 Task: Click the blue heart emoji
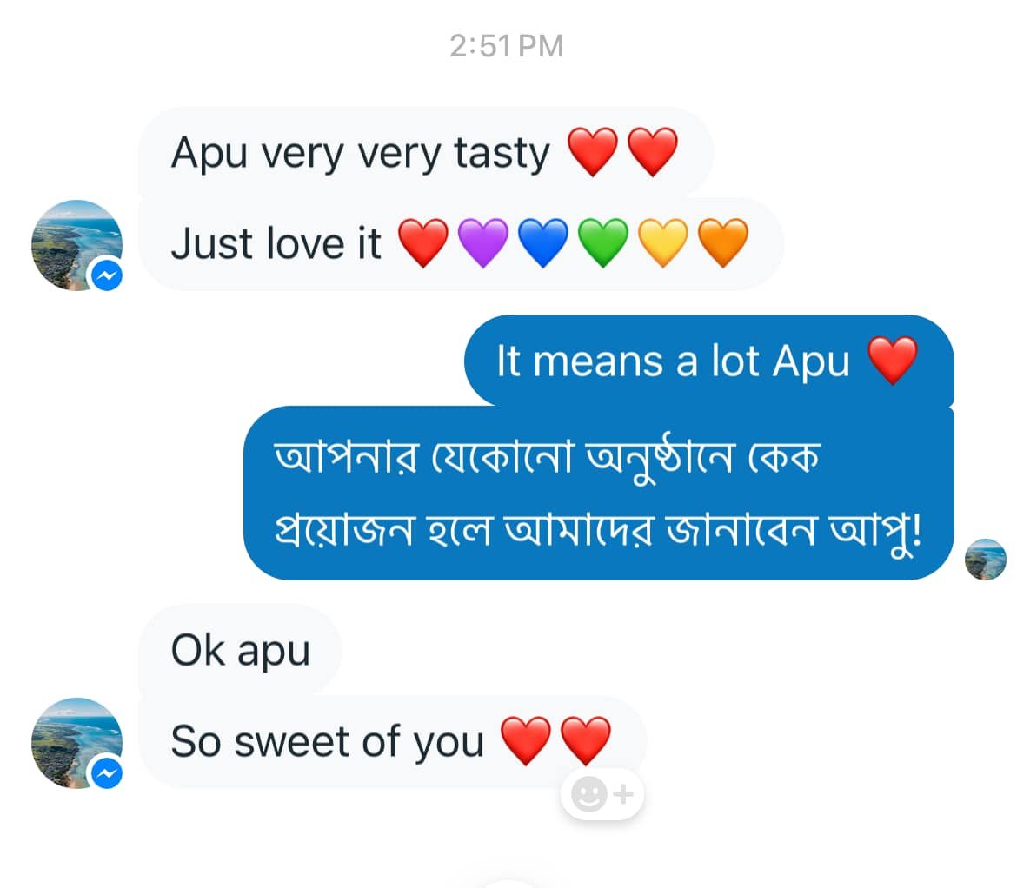tap(542, 243)
